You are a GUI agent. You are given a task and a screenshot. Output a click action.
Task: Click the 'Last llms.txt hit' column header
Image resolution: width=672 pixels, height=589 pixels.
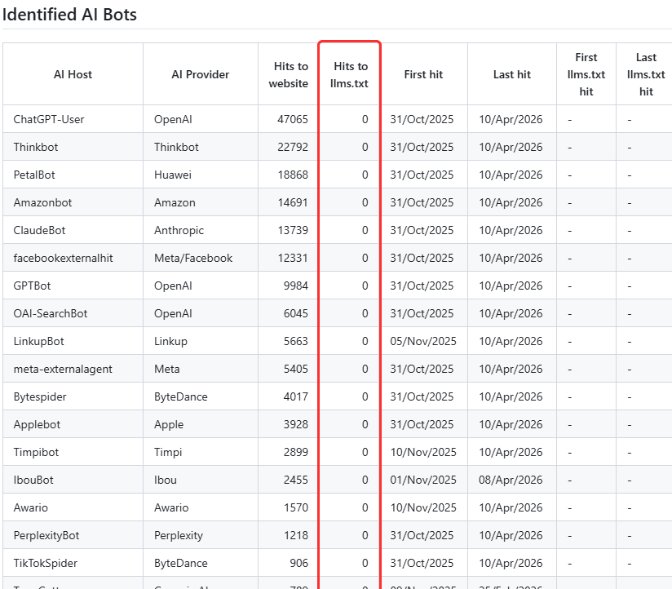tap(646, 74)
